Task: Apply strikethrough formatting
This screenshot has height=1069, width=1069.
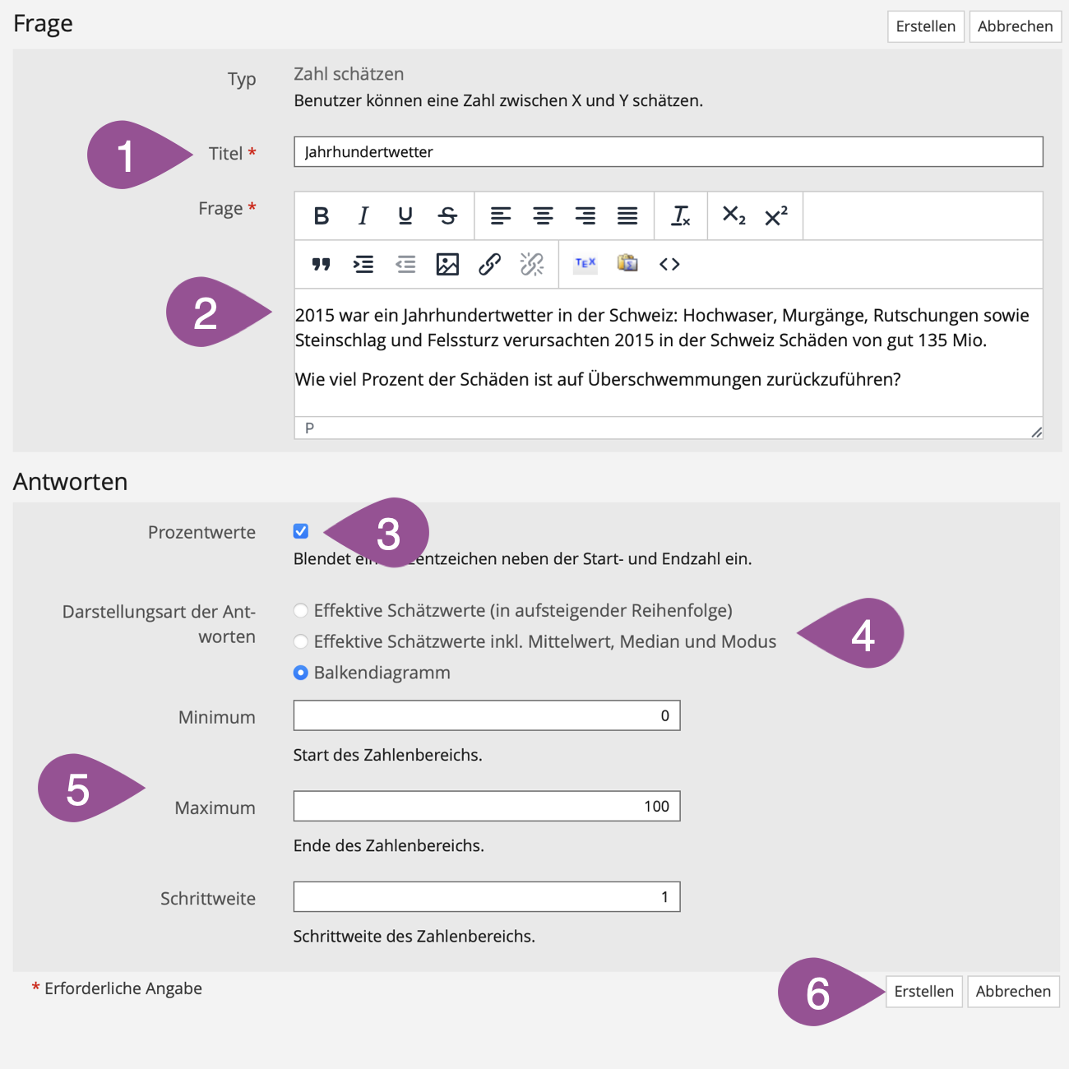Action: pos(447,216)
